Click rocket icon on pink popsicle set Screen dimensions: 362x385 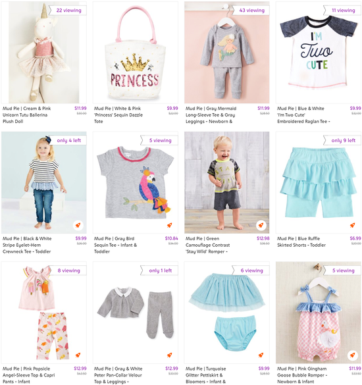click(x=78, y=355)
